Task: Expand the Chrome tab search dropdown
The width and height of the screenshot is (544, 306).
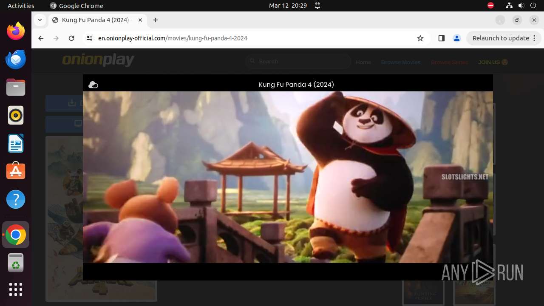Action: point(40,20)
